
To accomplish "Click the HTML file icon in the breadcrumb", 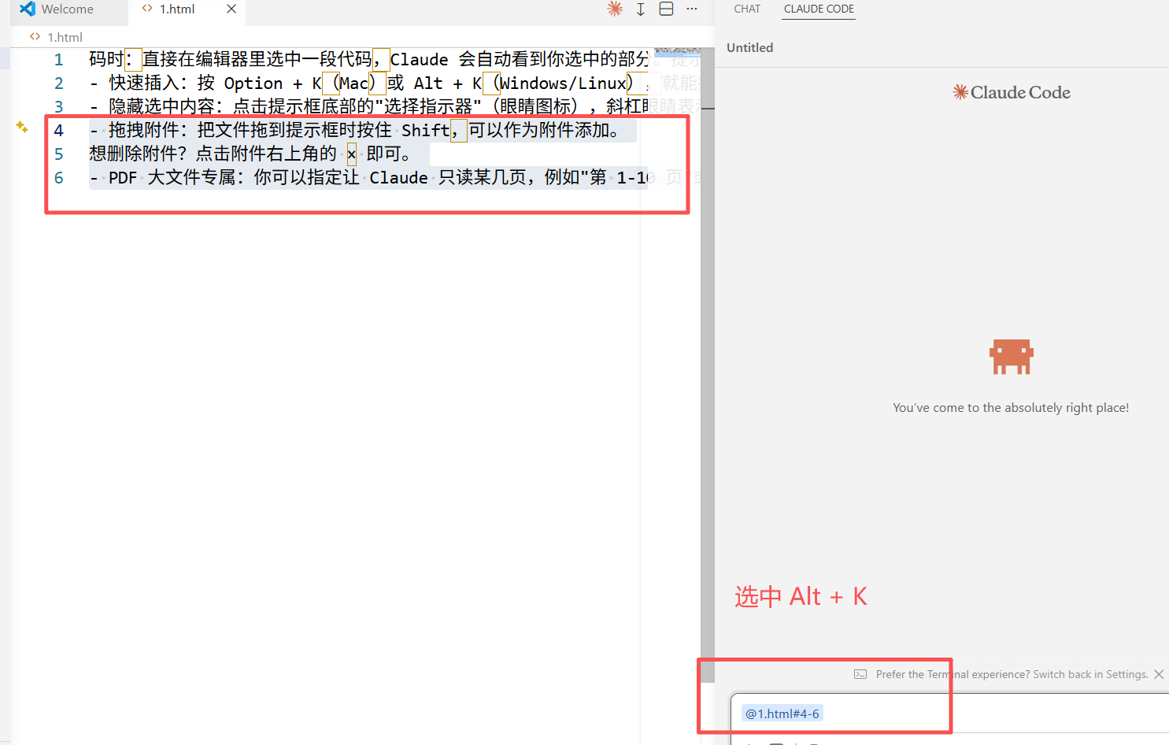I will 35,36.
